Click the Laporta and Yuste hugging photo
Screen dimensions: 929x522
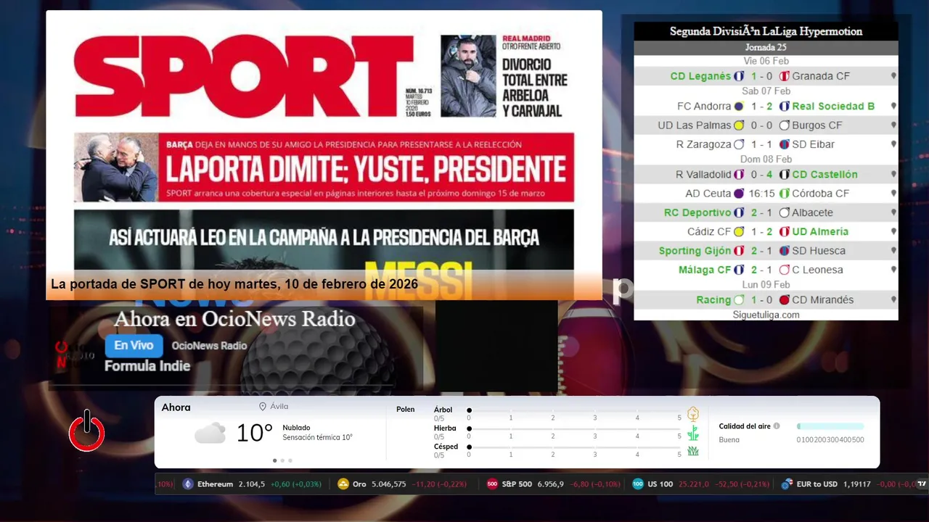[116, 167]
